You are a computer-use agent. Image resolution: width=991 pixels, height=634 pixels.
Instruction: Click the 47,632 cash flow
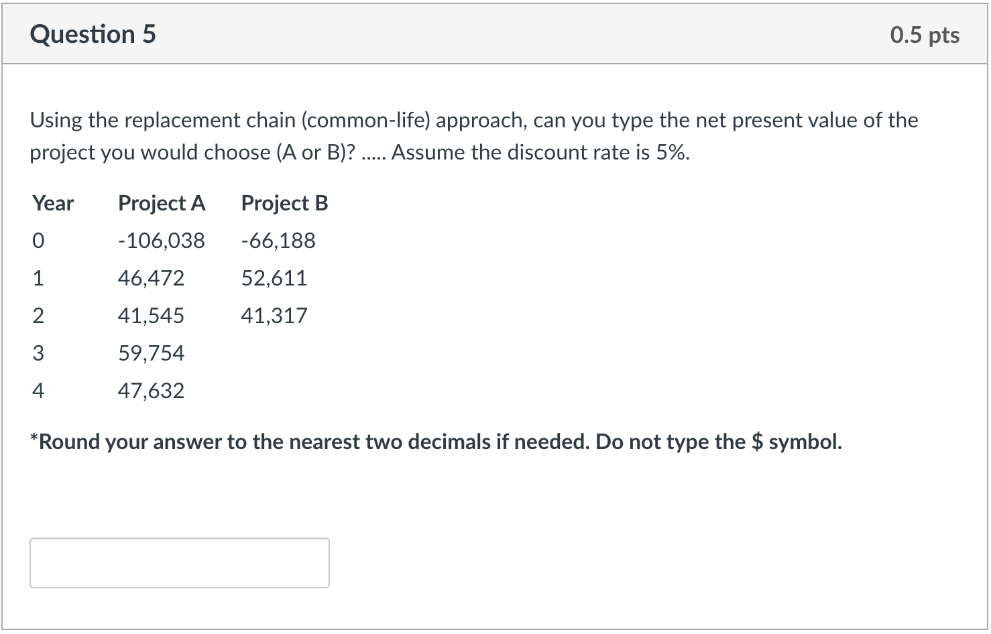[151, 391]
